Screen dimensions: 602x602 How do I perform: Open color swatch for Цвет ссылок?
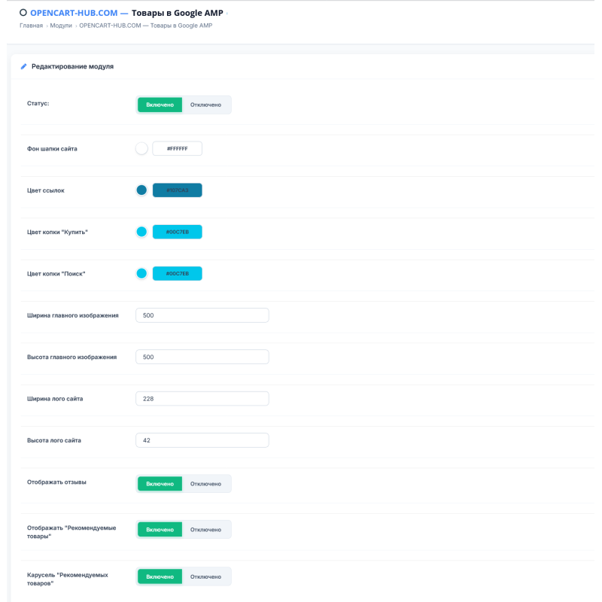coord(141,190)
